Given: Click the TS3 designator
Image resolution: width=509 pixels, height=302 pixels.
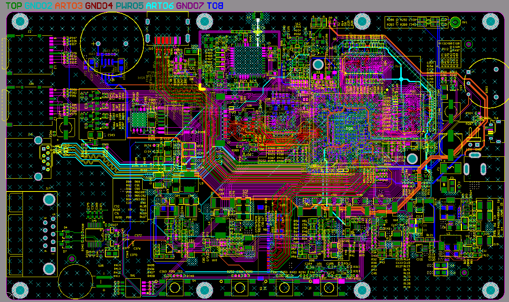Looking at the screenshot, I should [180, 272].
